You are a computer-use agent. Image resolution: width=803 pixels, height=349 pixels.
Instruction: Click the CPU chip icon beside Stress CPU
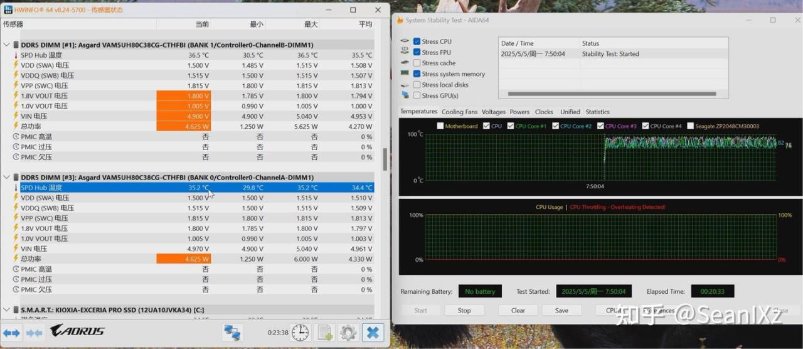(x=405, y=41)
